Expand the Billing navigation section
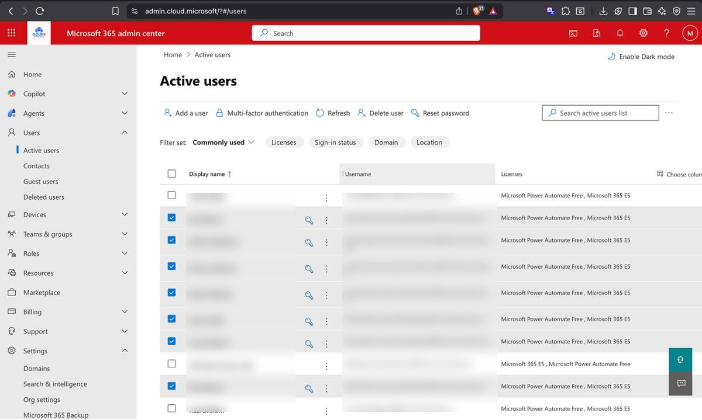 (x=125, y=312)
